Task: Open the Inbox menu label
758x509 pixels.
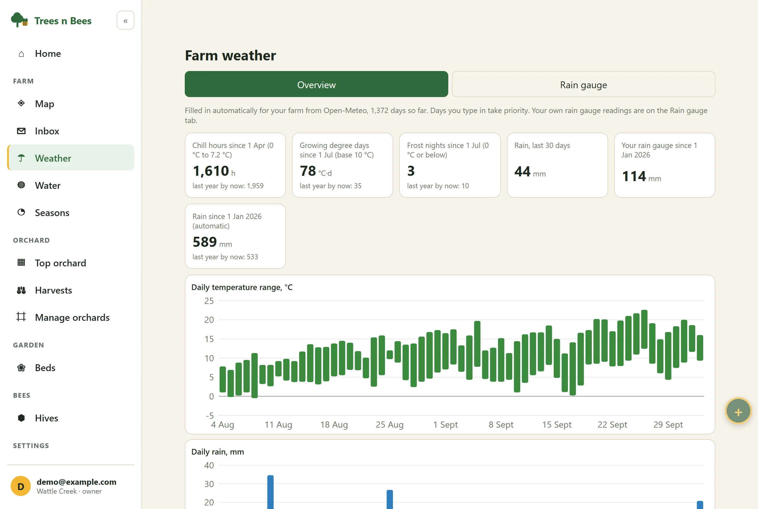Action: 47,131
